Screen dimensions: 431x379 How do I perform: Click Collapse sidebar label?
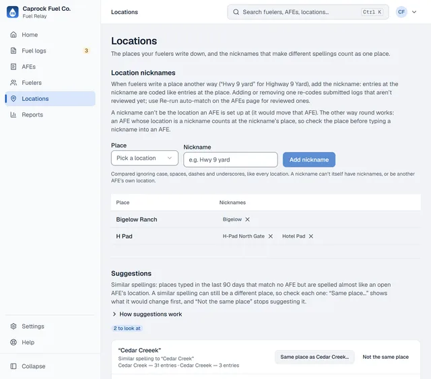(34, 366)
